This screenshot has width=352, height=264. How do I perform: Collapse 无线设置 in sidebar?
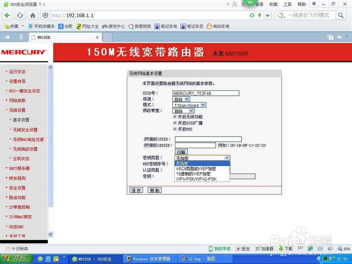(17, 110)
